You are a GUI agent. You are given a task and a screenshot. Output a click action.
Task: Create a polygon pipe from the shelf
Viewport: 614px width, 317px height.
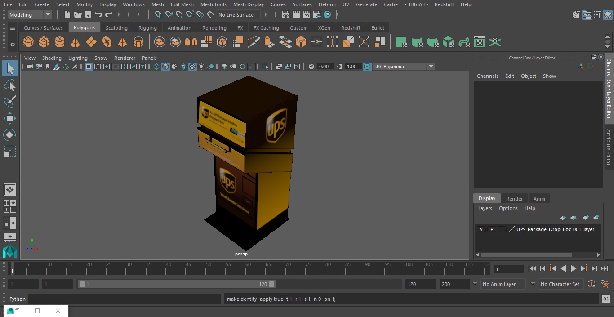pyautogui.click(x=138, y=42)
